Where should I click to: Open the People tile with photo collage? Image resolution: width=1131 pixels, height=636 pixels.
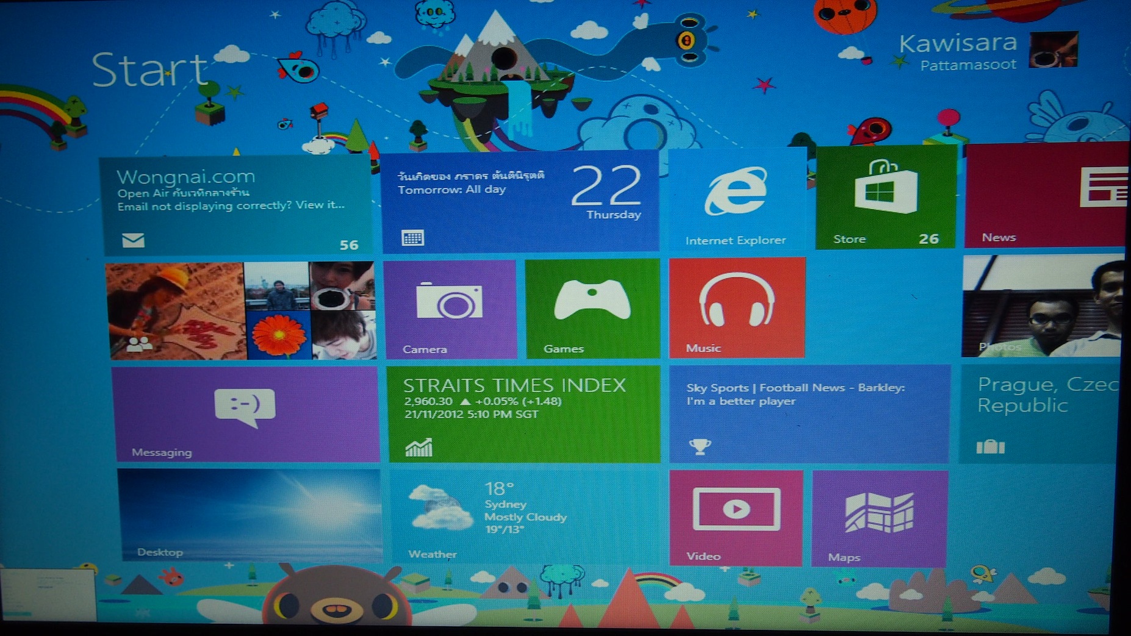240,311
